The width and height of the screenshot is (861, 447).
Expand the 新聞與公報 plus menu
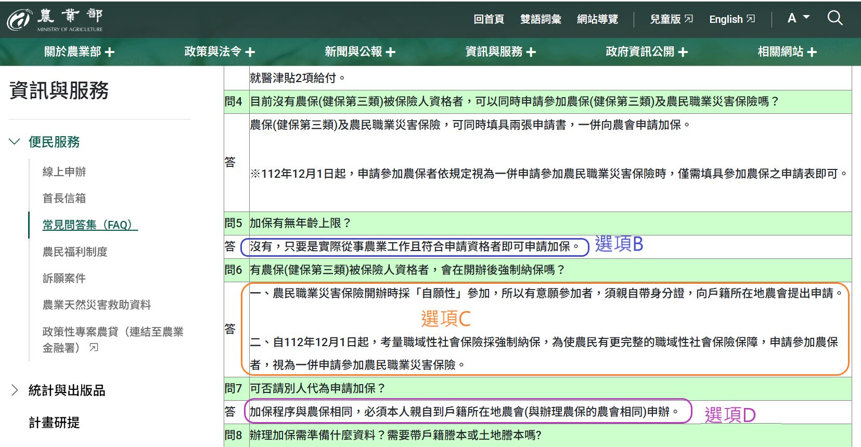coord(359,51)
